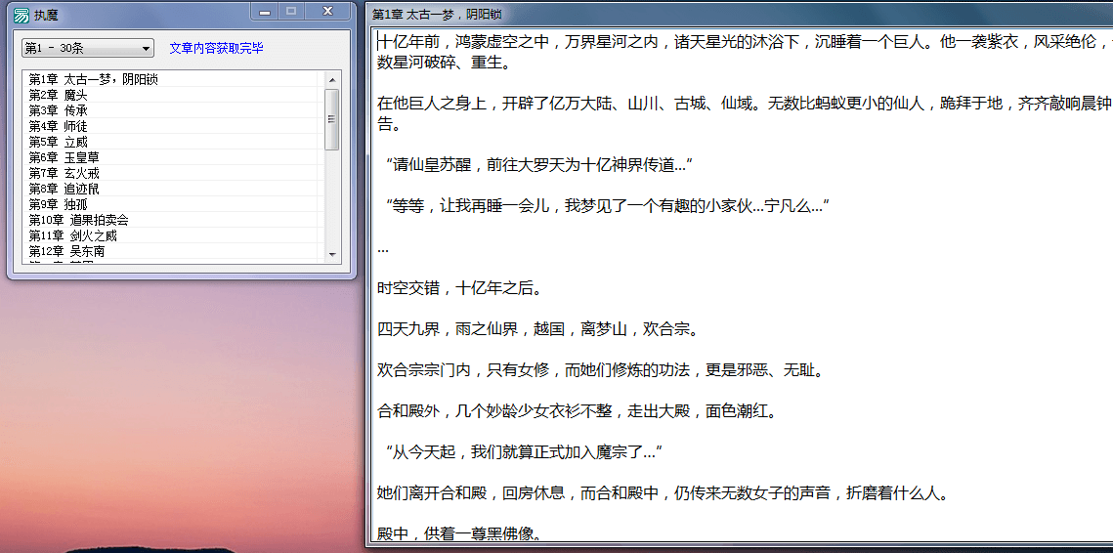Viewport: 1113px width, 553px height.
Task: Click the chapter list scrollbar thumb
Action: 331,119
